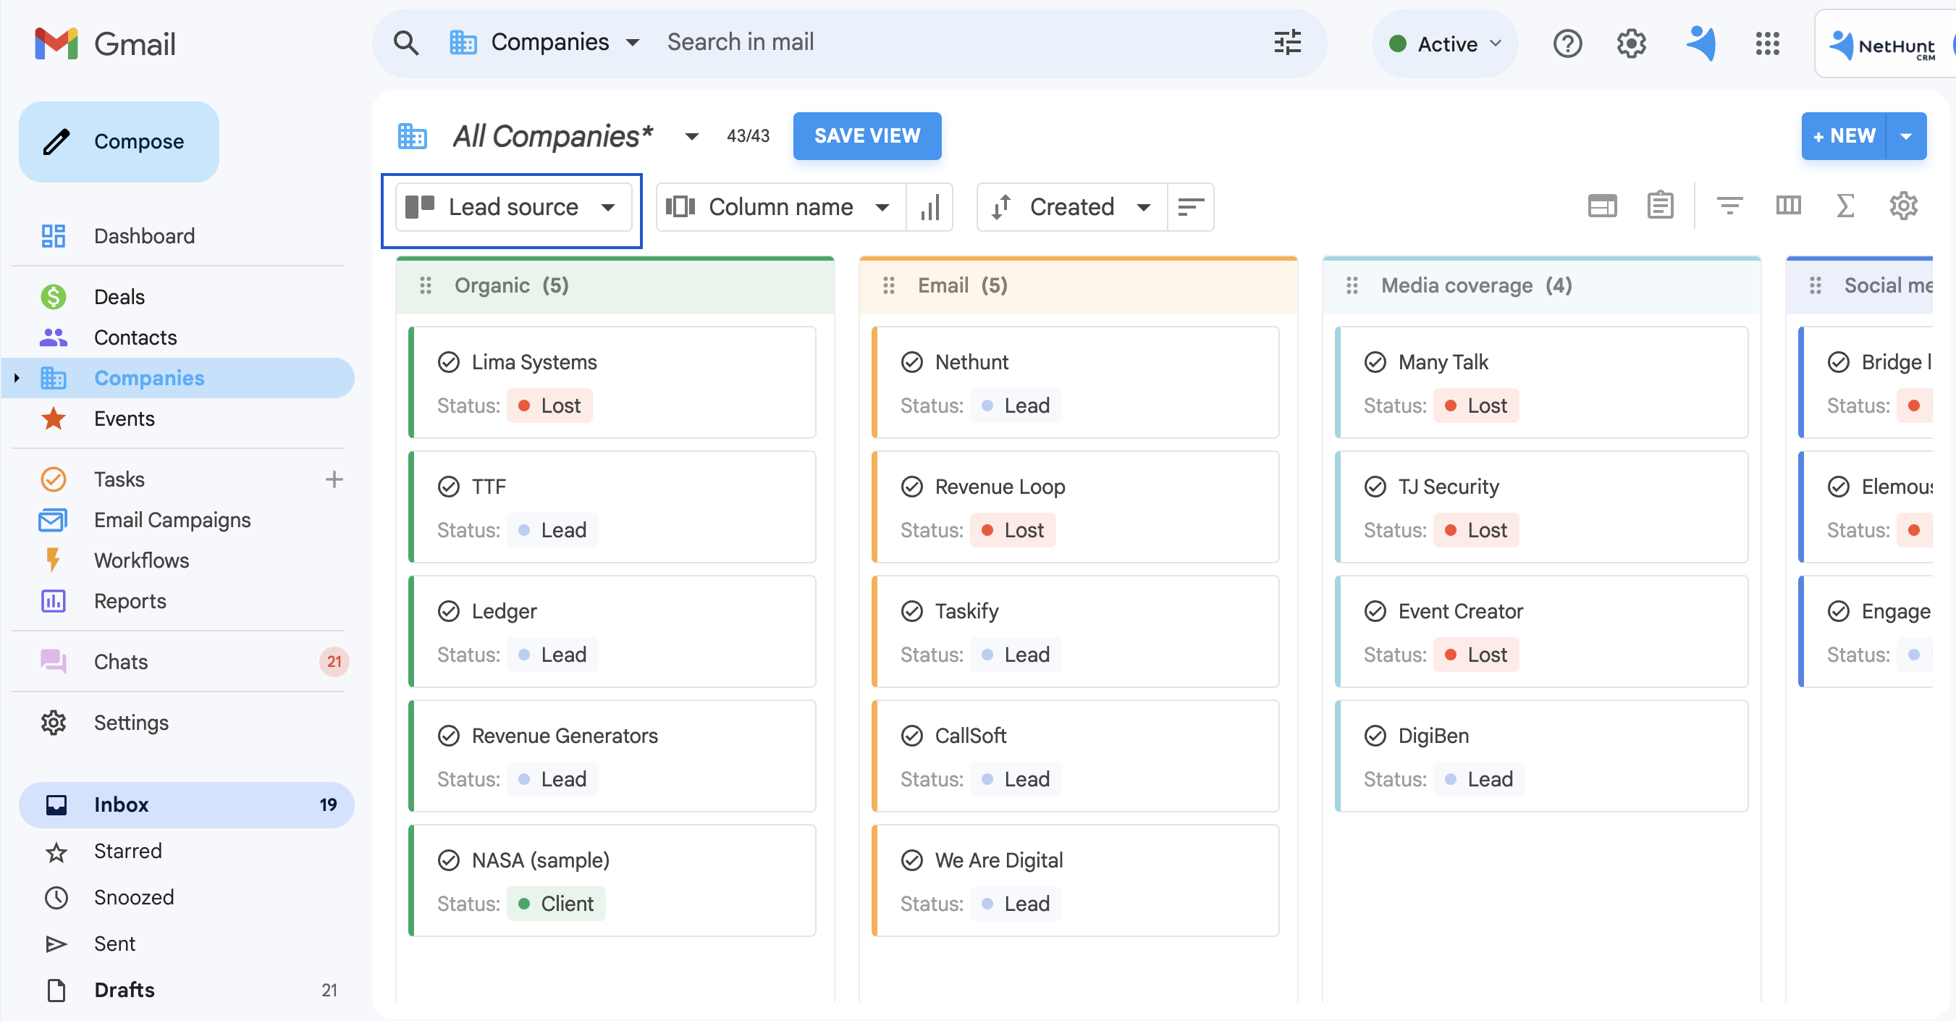
Task: Open search filter options icon
Action: click(x=1287, y=43)
